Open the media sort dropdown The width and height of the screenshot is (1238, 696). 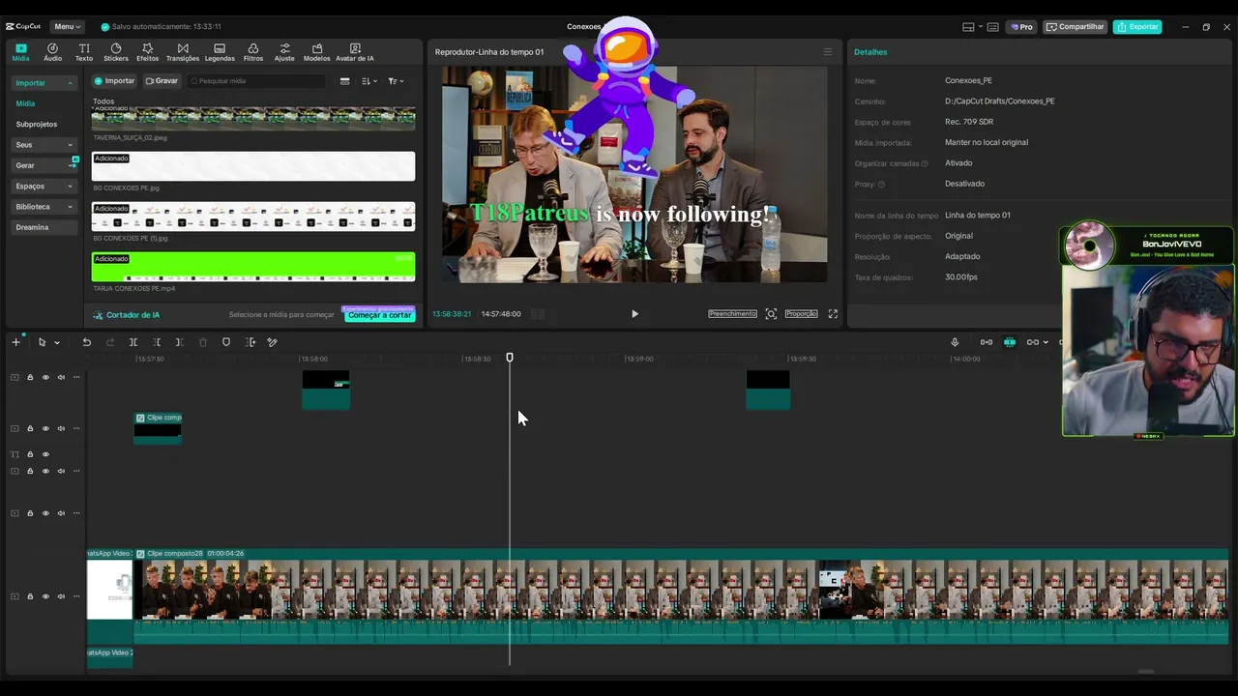click(368, 81)
